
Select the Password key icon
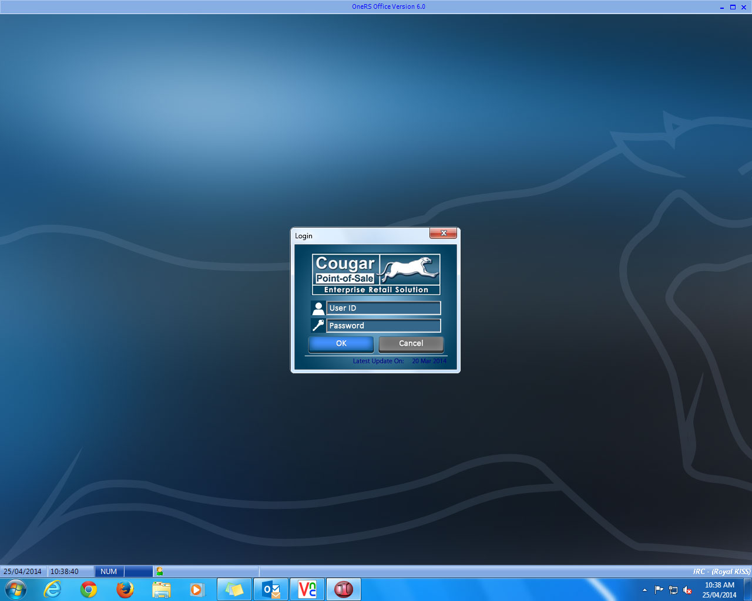coord(318,325)
